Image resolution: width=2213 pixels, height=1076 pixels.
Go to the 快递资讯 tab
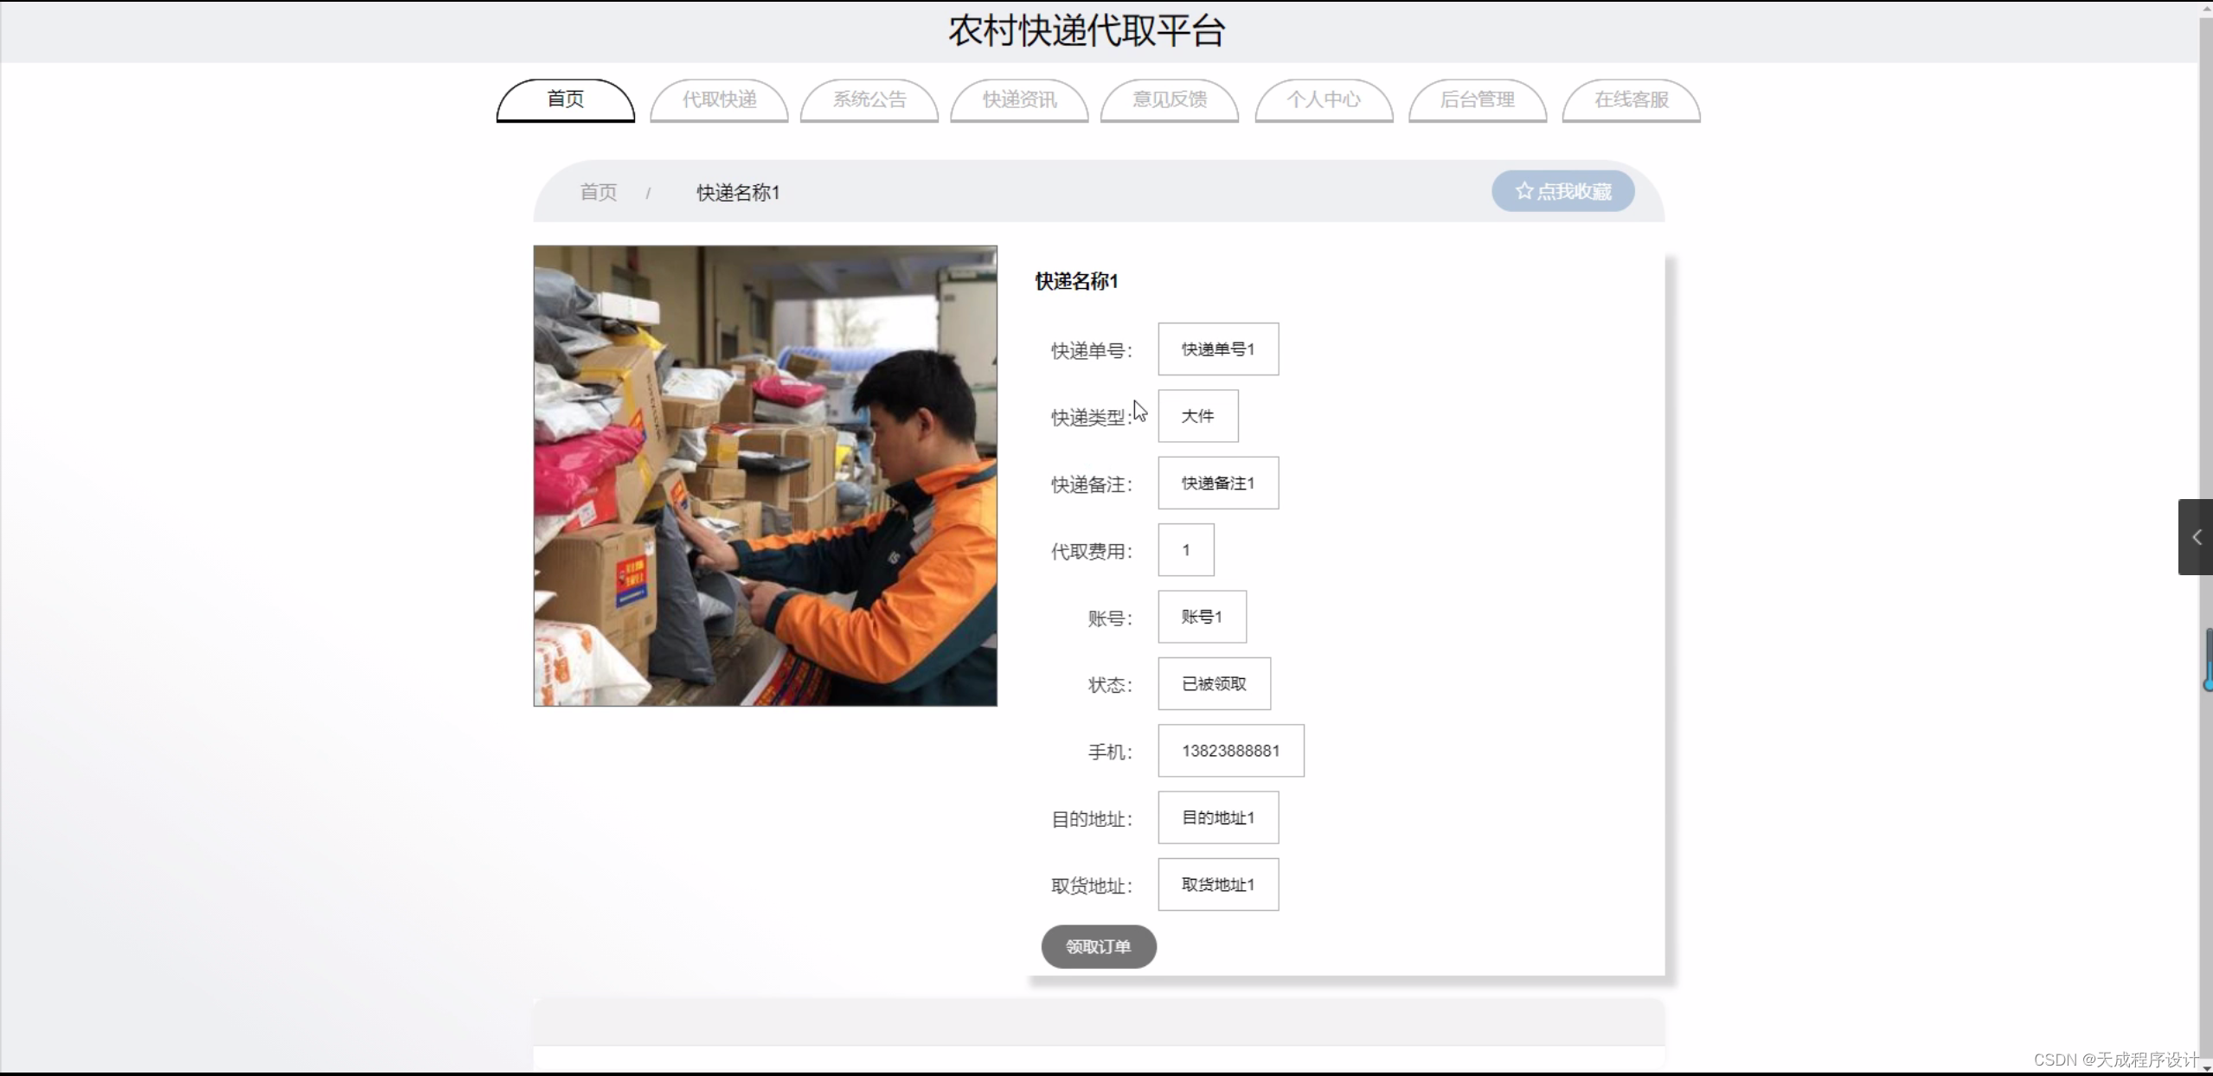click(x=1019, y=100)
